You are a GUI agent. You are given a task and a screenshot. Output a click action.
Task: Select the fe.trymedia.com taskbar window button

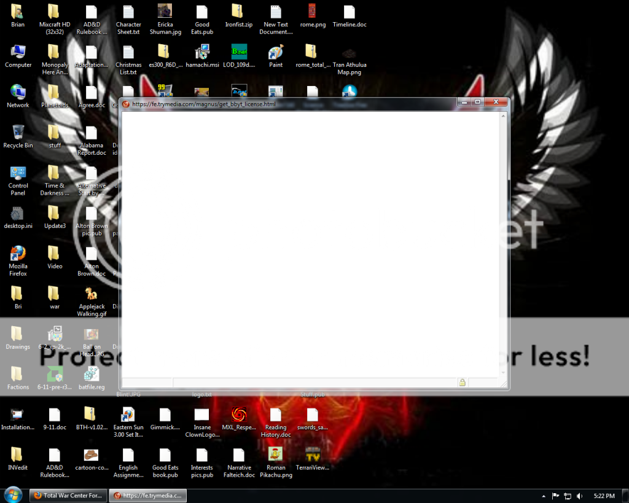click(x=147, y=495)
